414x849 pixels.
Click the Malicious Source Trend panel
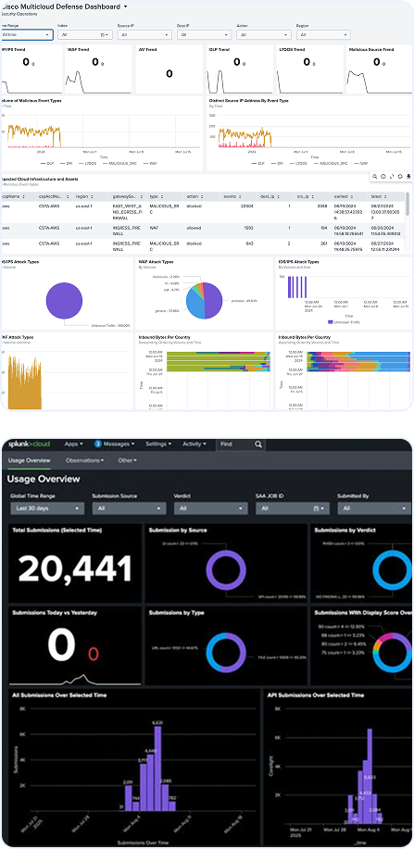pos(380,69)
